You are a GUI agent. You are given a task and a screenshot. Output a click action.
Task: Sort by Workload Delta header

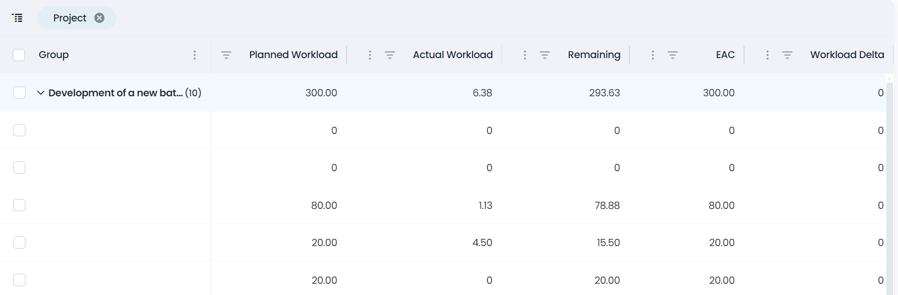[x=847, y=55]
